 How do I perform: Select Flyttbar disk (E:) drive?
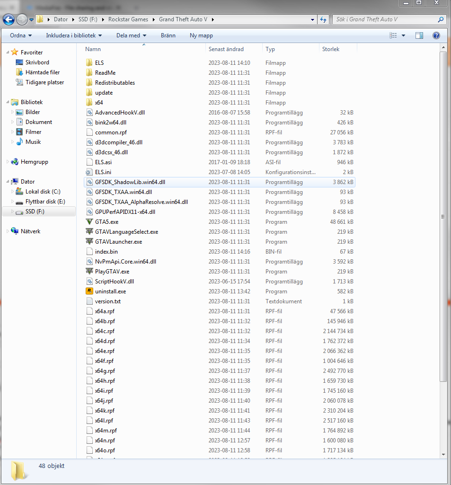click(45, 202)
